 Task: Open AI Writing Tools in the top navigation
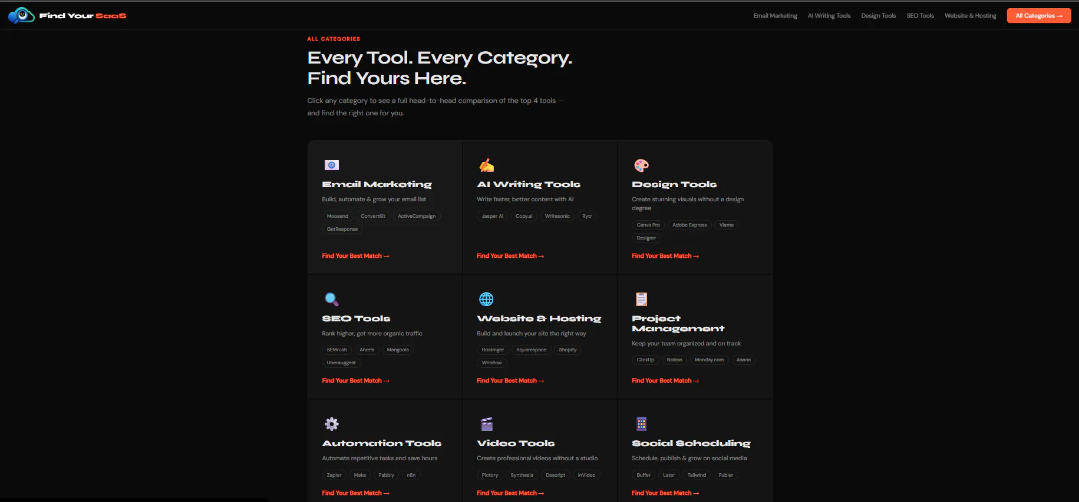point(829,16)
